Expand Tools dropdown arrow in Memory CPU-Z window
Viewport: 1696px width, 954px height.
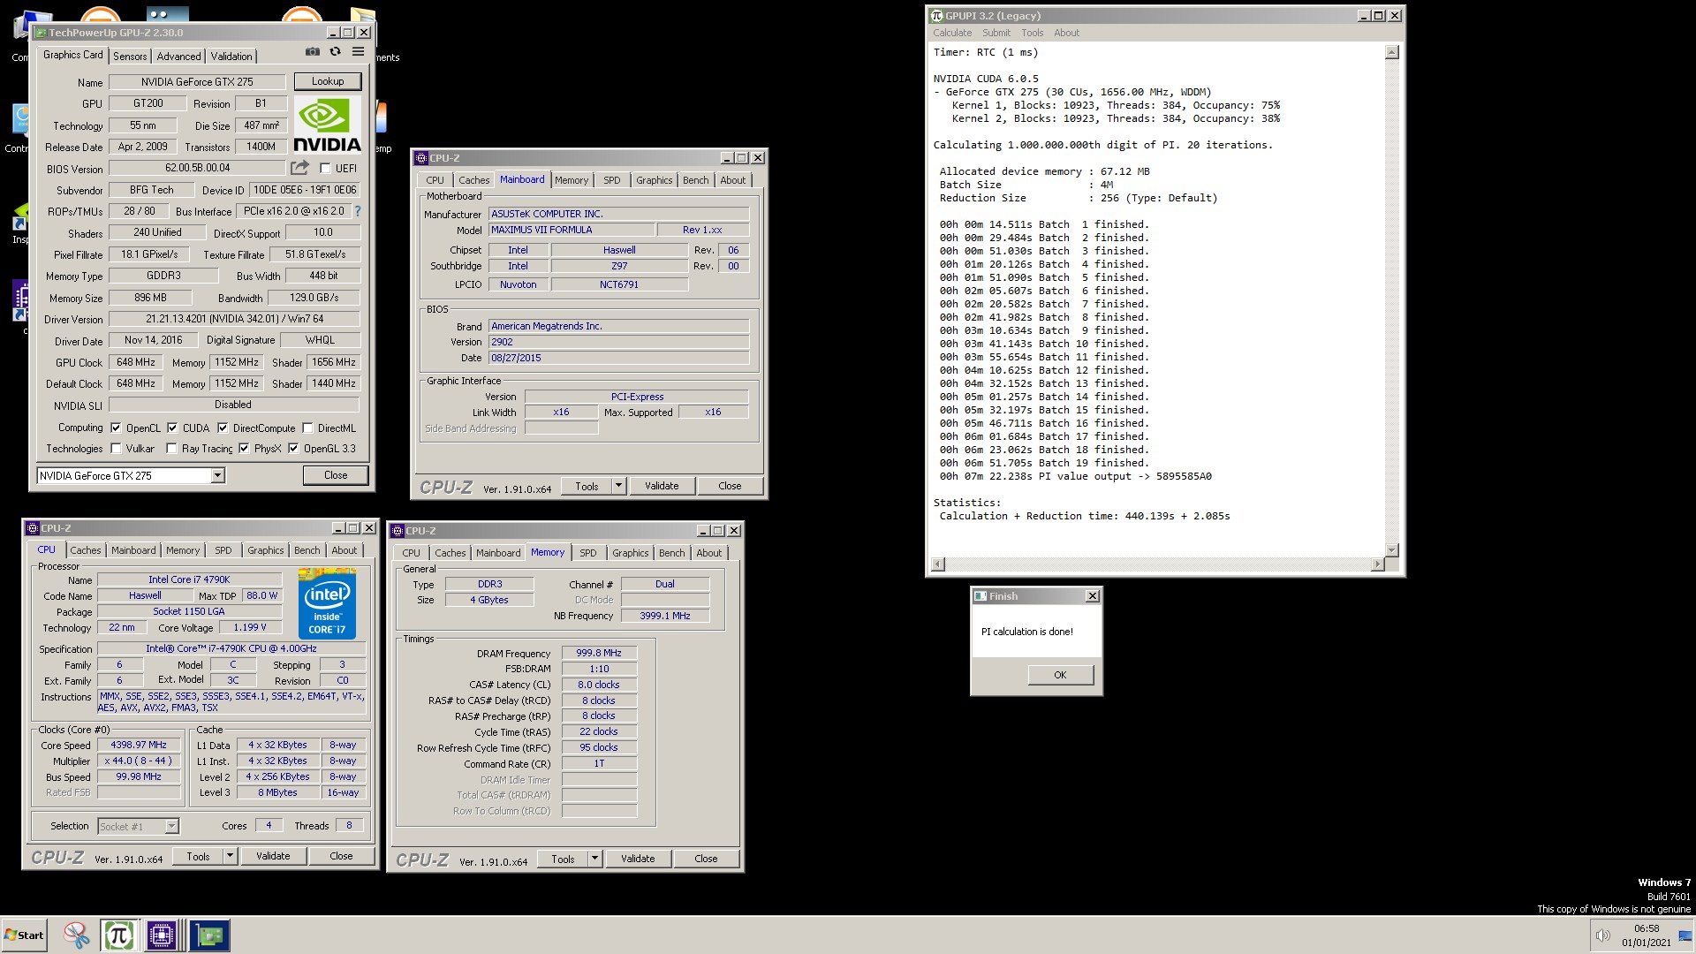(594, 859)
